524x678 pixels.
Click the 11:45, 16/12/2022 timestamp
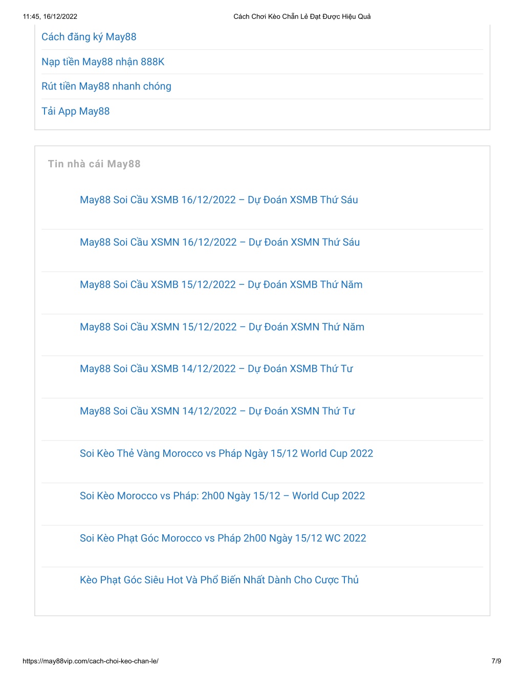[50, 16]
